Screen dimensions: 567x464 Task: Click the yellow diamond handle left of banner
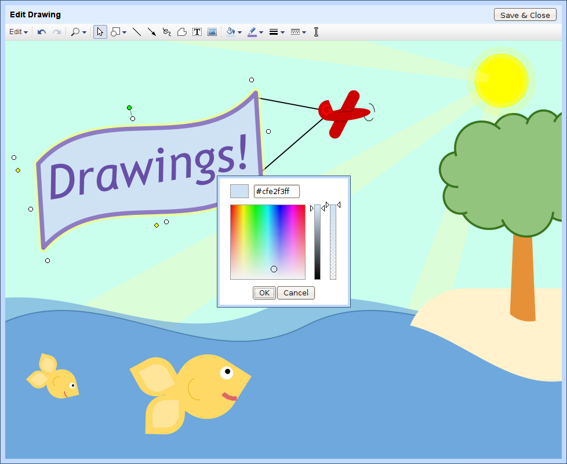click(18, 170)
